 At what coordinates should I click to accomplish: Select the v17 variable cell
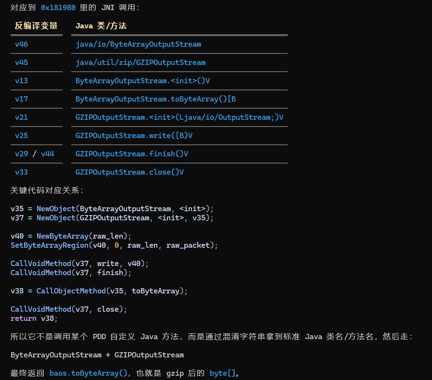tap(22, 99)
